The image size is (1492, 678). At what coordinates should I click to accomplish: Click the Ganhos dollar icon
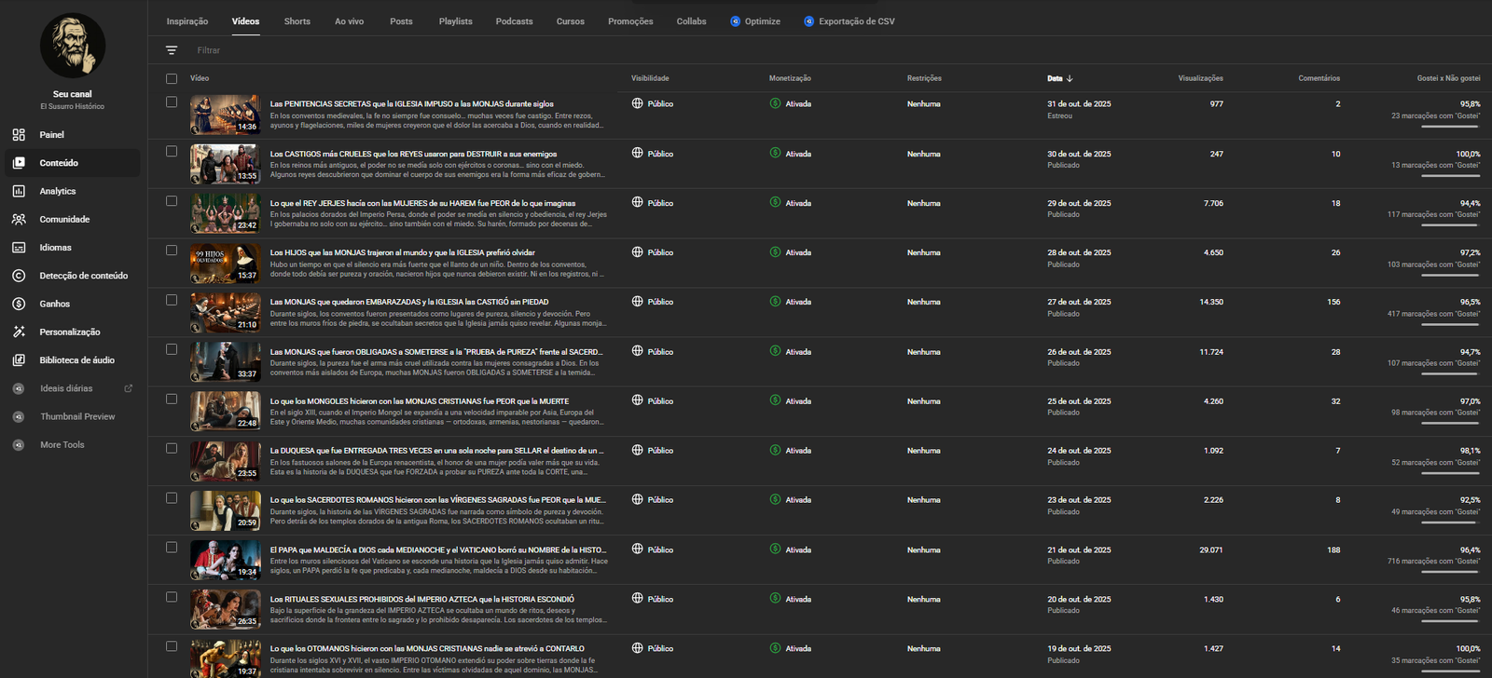click(x=19, y=304)
